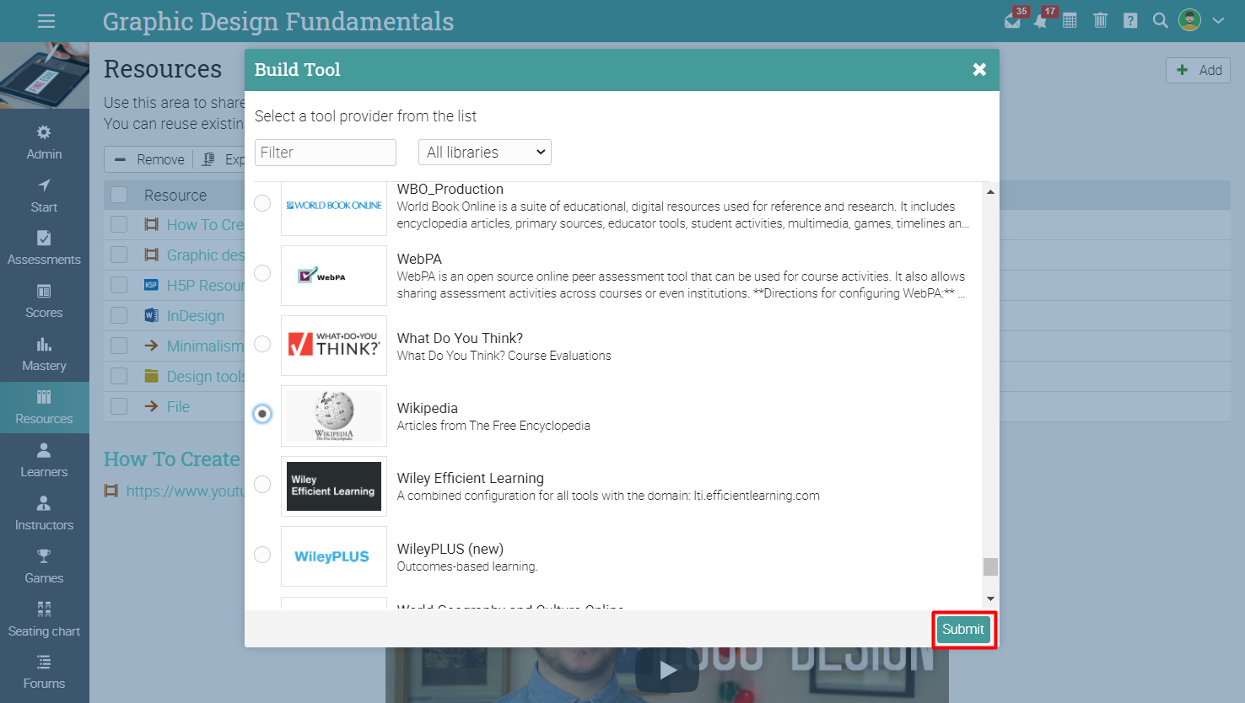Click the WebPA tool name text
The height and width of the screenshot is (703, 1245).
pyautogui.click(x=419, y=259)
